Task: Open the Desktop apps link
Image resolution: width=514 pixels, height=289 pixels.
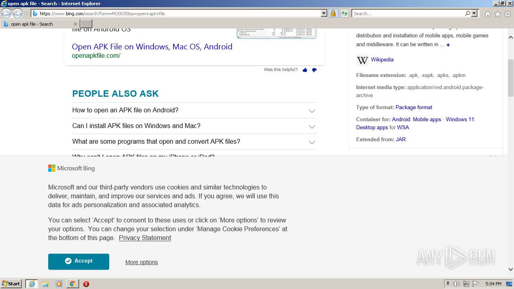Action: (372, 128)
